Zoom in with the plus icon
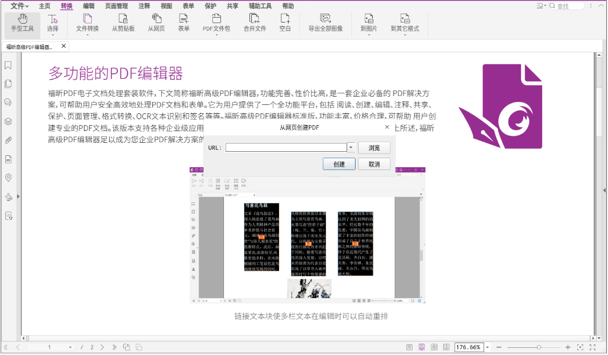Image resolution: width=608 pixels, height=355 pixels. click(x=568, y=347)
